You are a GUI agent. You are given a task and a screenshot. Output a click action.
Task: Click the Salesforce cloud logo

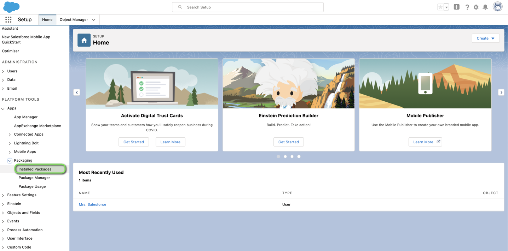click(x=11, y=7)
